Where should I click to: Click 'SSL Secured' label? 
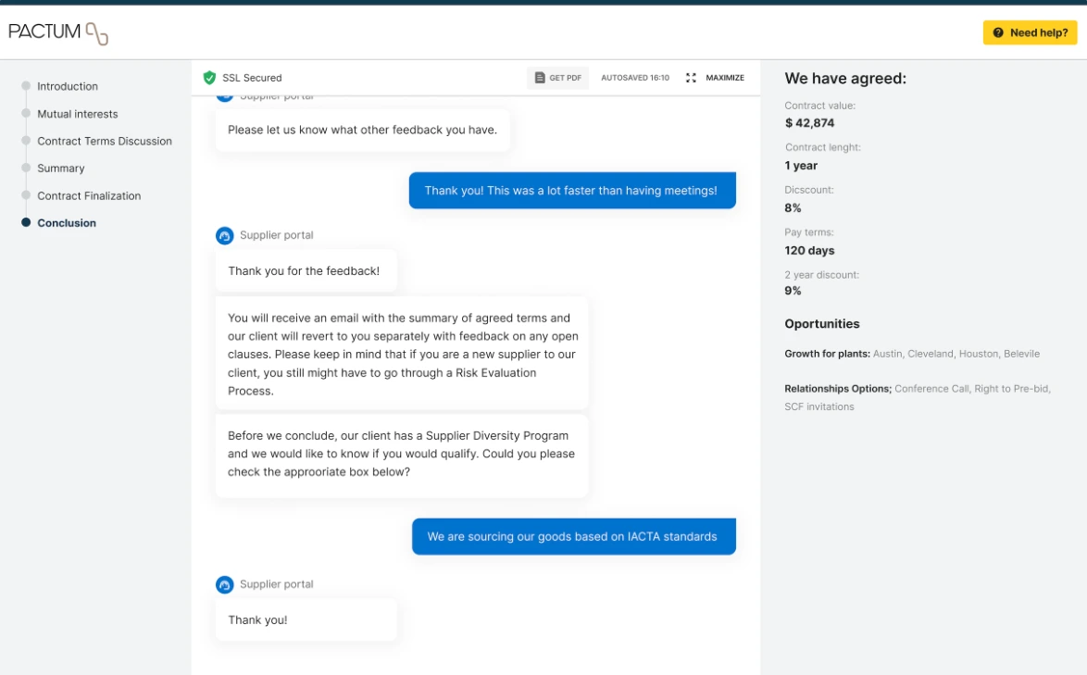252,78
